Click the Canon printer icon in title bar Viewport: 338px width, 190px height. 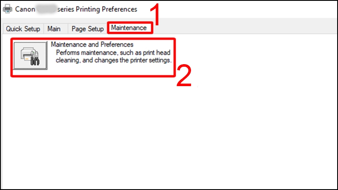coord(7,9)
